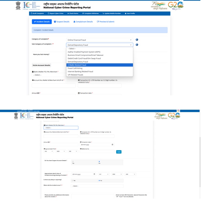Open the Category of complaint dropdown

(99, 40)
